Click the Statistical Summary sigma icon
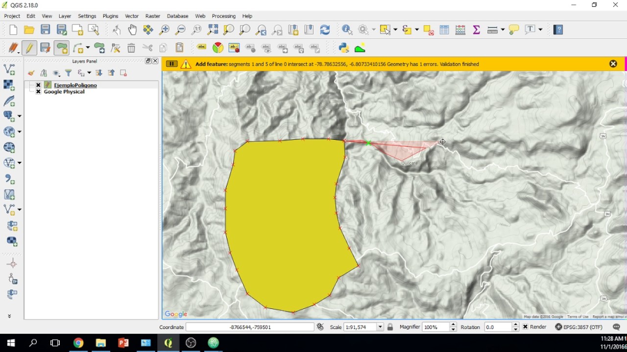 point(476,30)
